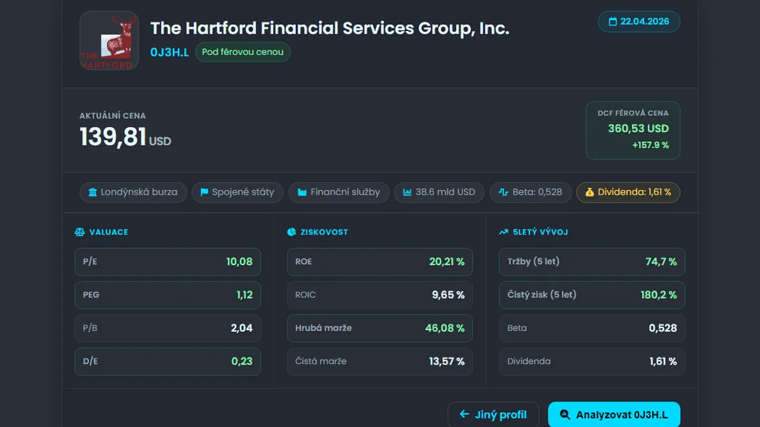Click the bar chart icon beside 38.6 mld USD

coord(407,192)
